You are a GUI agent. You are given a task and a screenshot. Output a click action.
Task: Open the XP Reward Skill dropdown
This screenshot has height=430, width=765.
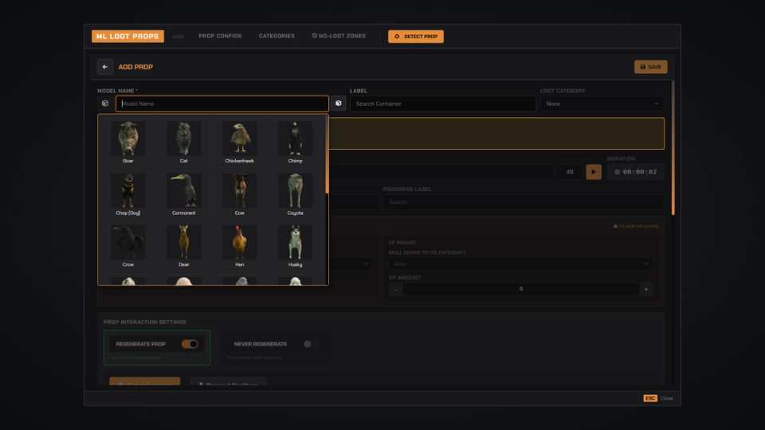520,264
